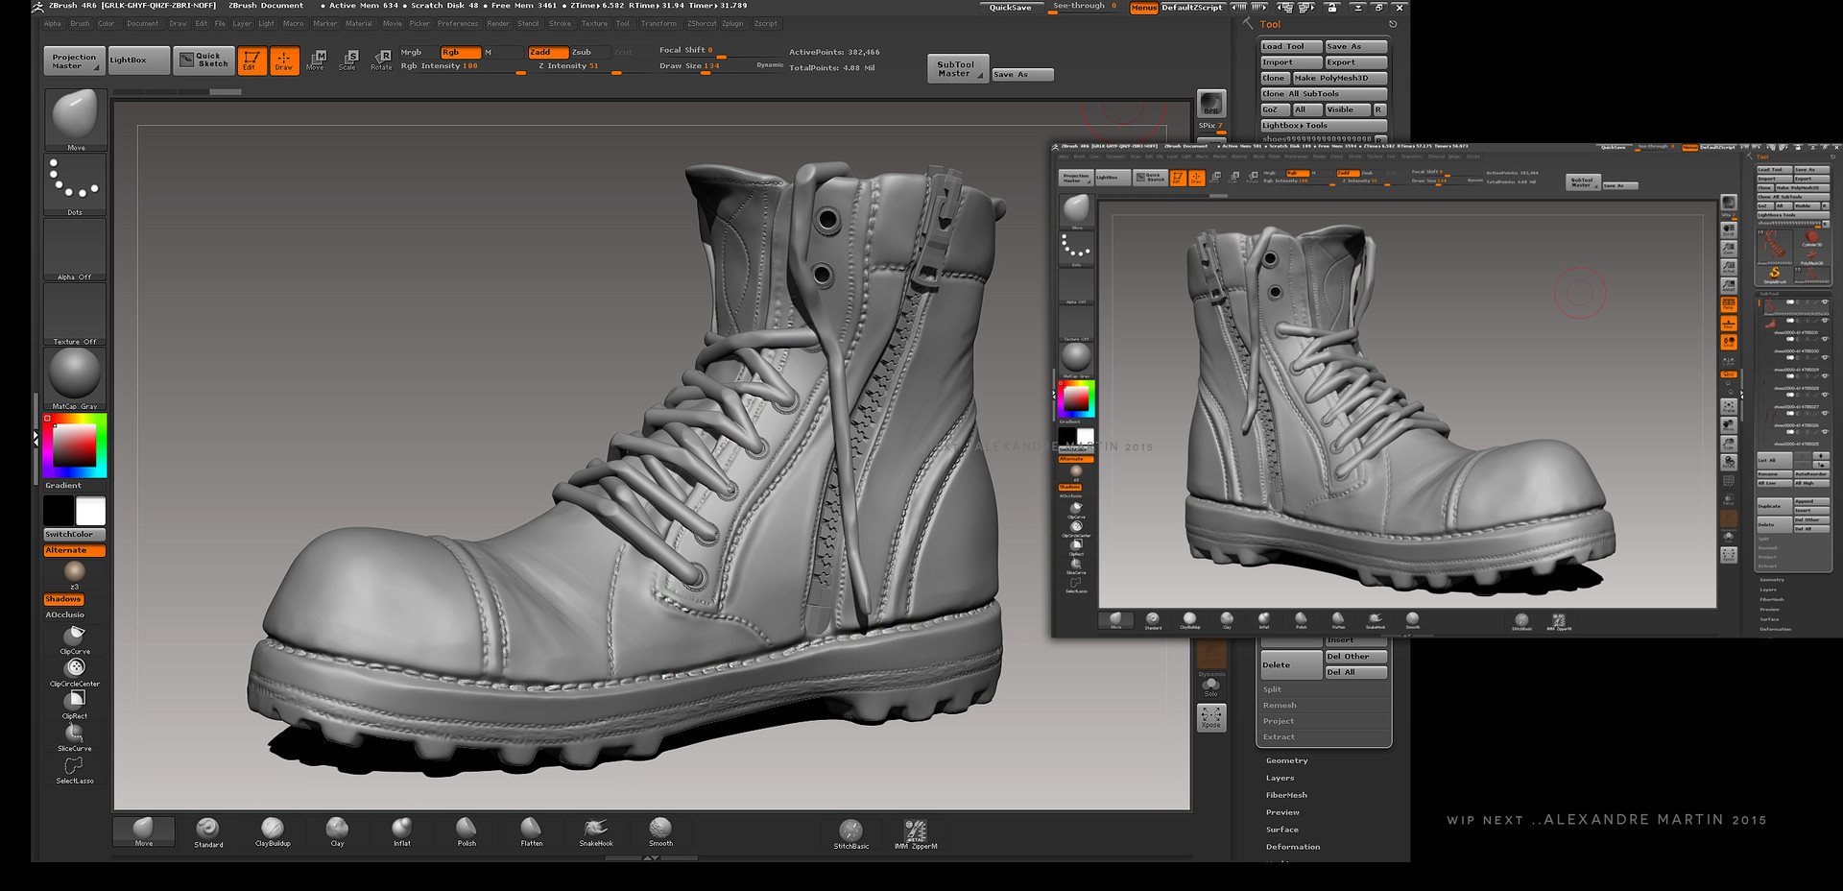Select the StitchBasic brush
Viewport: 1843px width, 891px height.
coord(850,831)
